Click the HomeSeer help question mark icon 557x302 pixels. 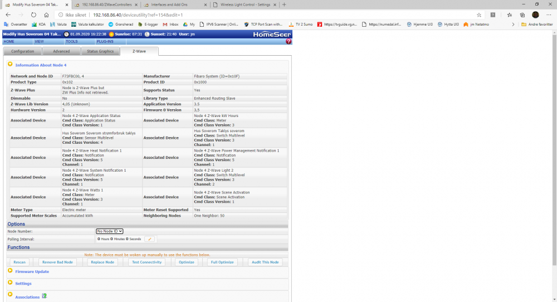click(x=289, y=42)
